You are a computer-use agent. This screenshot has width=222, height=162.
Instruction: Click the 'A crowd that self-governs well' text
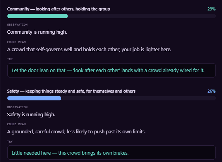89,50
